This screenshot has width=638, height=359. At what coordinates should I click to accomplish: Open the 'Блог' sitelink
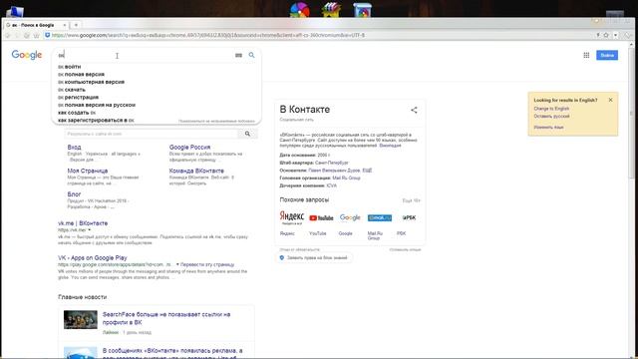pyautogui.click(x=74, y=194)
